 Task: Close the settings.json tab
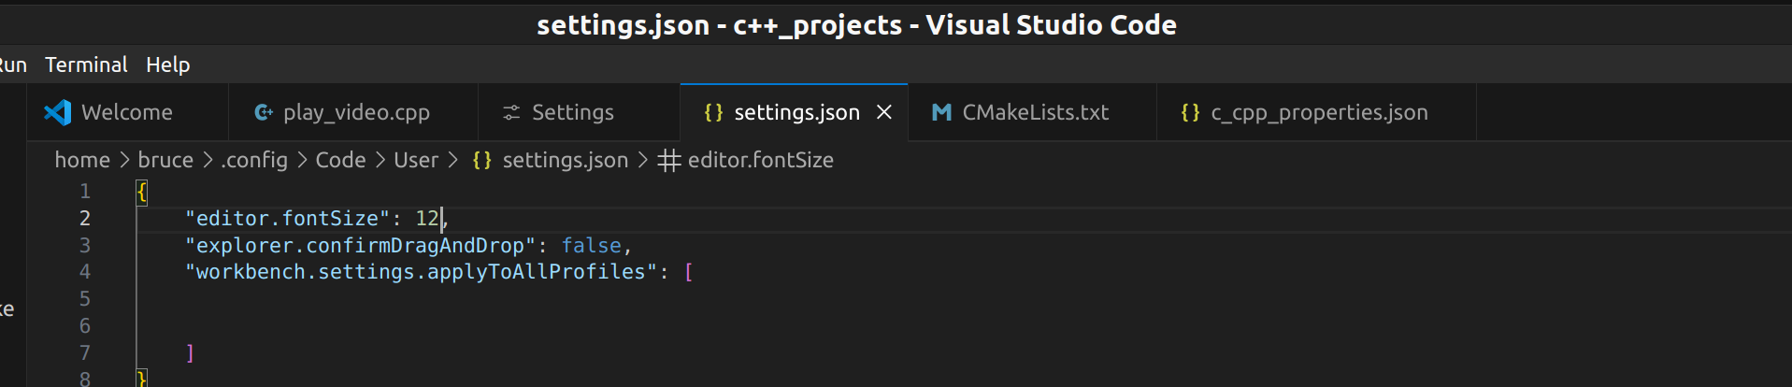(884, 112)
